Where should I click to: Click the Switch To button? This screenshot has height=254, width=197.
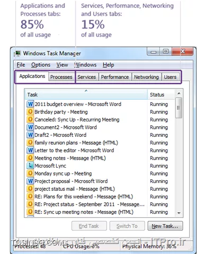point(127,226)
